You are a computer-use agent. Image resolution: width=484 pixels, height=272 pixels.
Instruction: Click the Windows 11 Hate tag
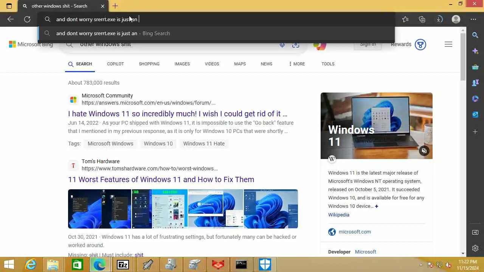(204, 144)
